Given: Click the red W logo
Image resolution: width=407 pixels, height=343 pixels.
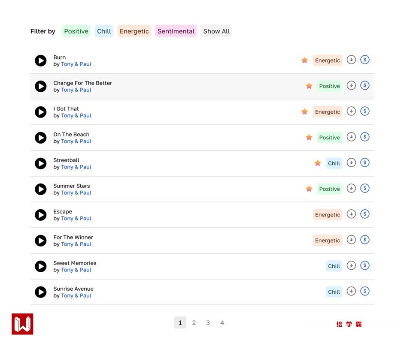Looking at the screenshot, I should [22, 324].
